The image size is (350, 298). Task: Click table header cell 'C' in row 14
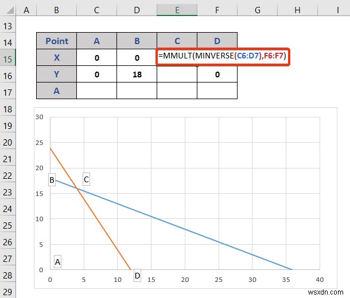tap(177, 41)
